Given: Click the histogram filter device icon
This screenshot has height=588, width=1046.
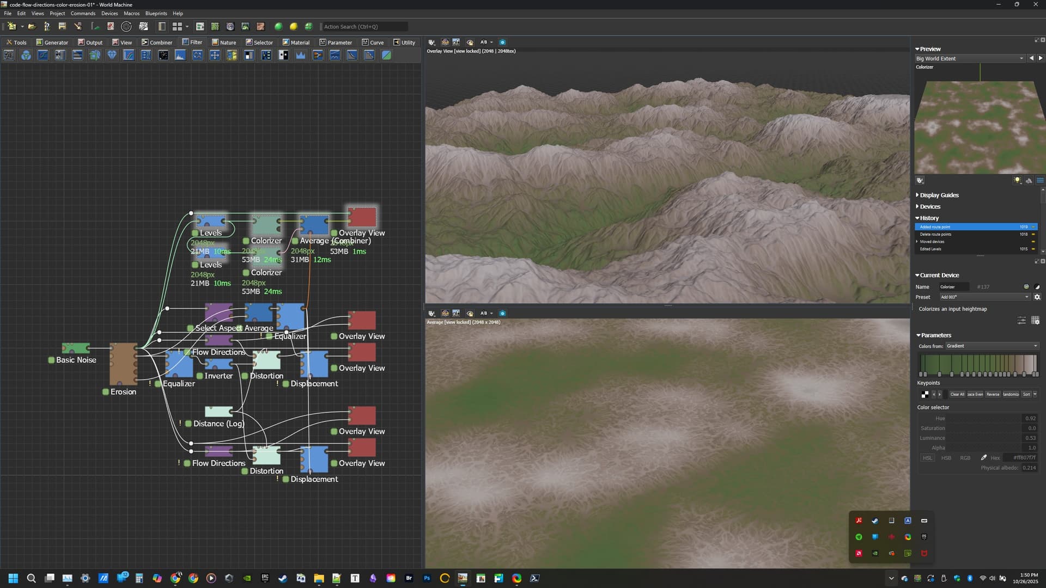Looking at the screenshot, I should click(x=180, y=55).
